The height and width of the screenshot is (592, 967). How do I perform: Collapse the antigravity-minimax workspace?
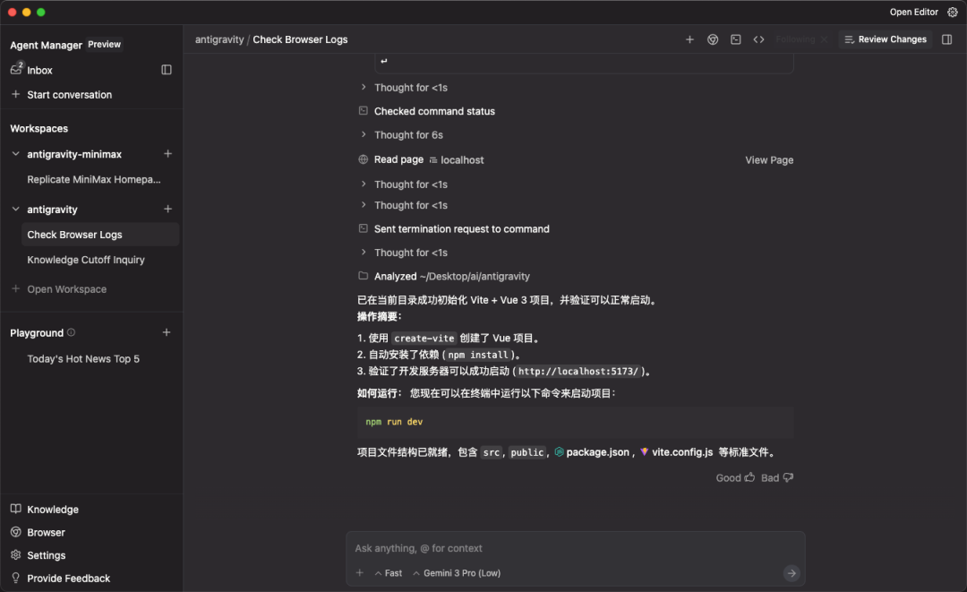tap(14, 153)
